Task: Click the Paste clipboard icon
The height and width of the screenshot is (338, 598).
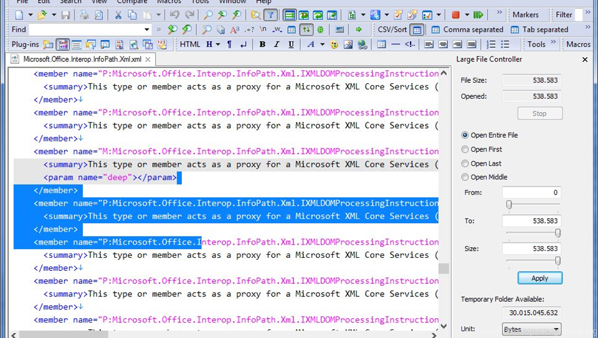Action: pos(147,15)
